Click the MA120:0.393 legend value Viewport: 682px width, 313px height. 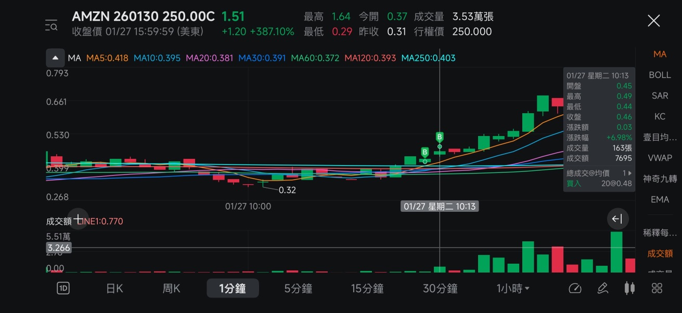click(x=370, y=58)
